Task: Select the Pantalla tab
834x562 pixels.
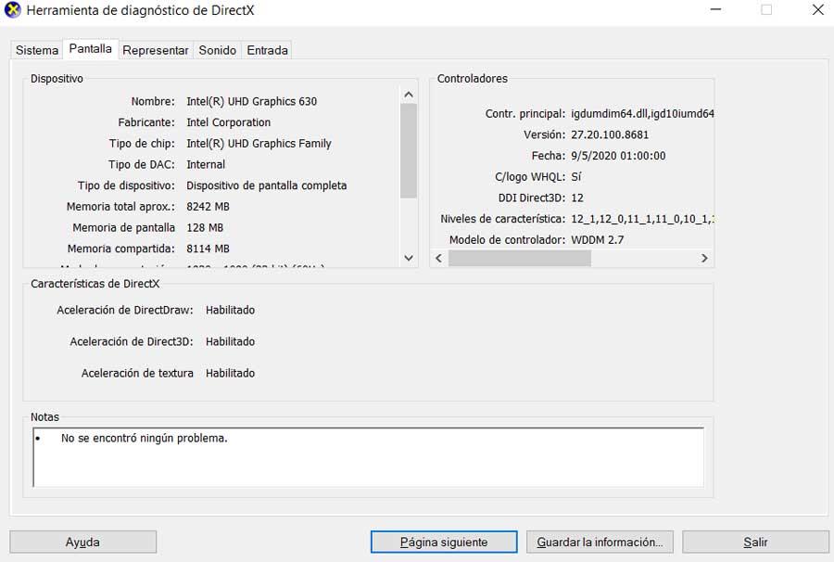Action: tap(91, 48)
